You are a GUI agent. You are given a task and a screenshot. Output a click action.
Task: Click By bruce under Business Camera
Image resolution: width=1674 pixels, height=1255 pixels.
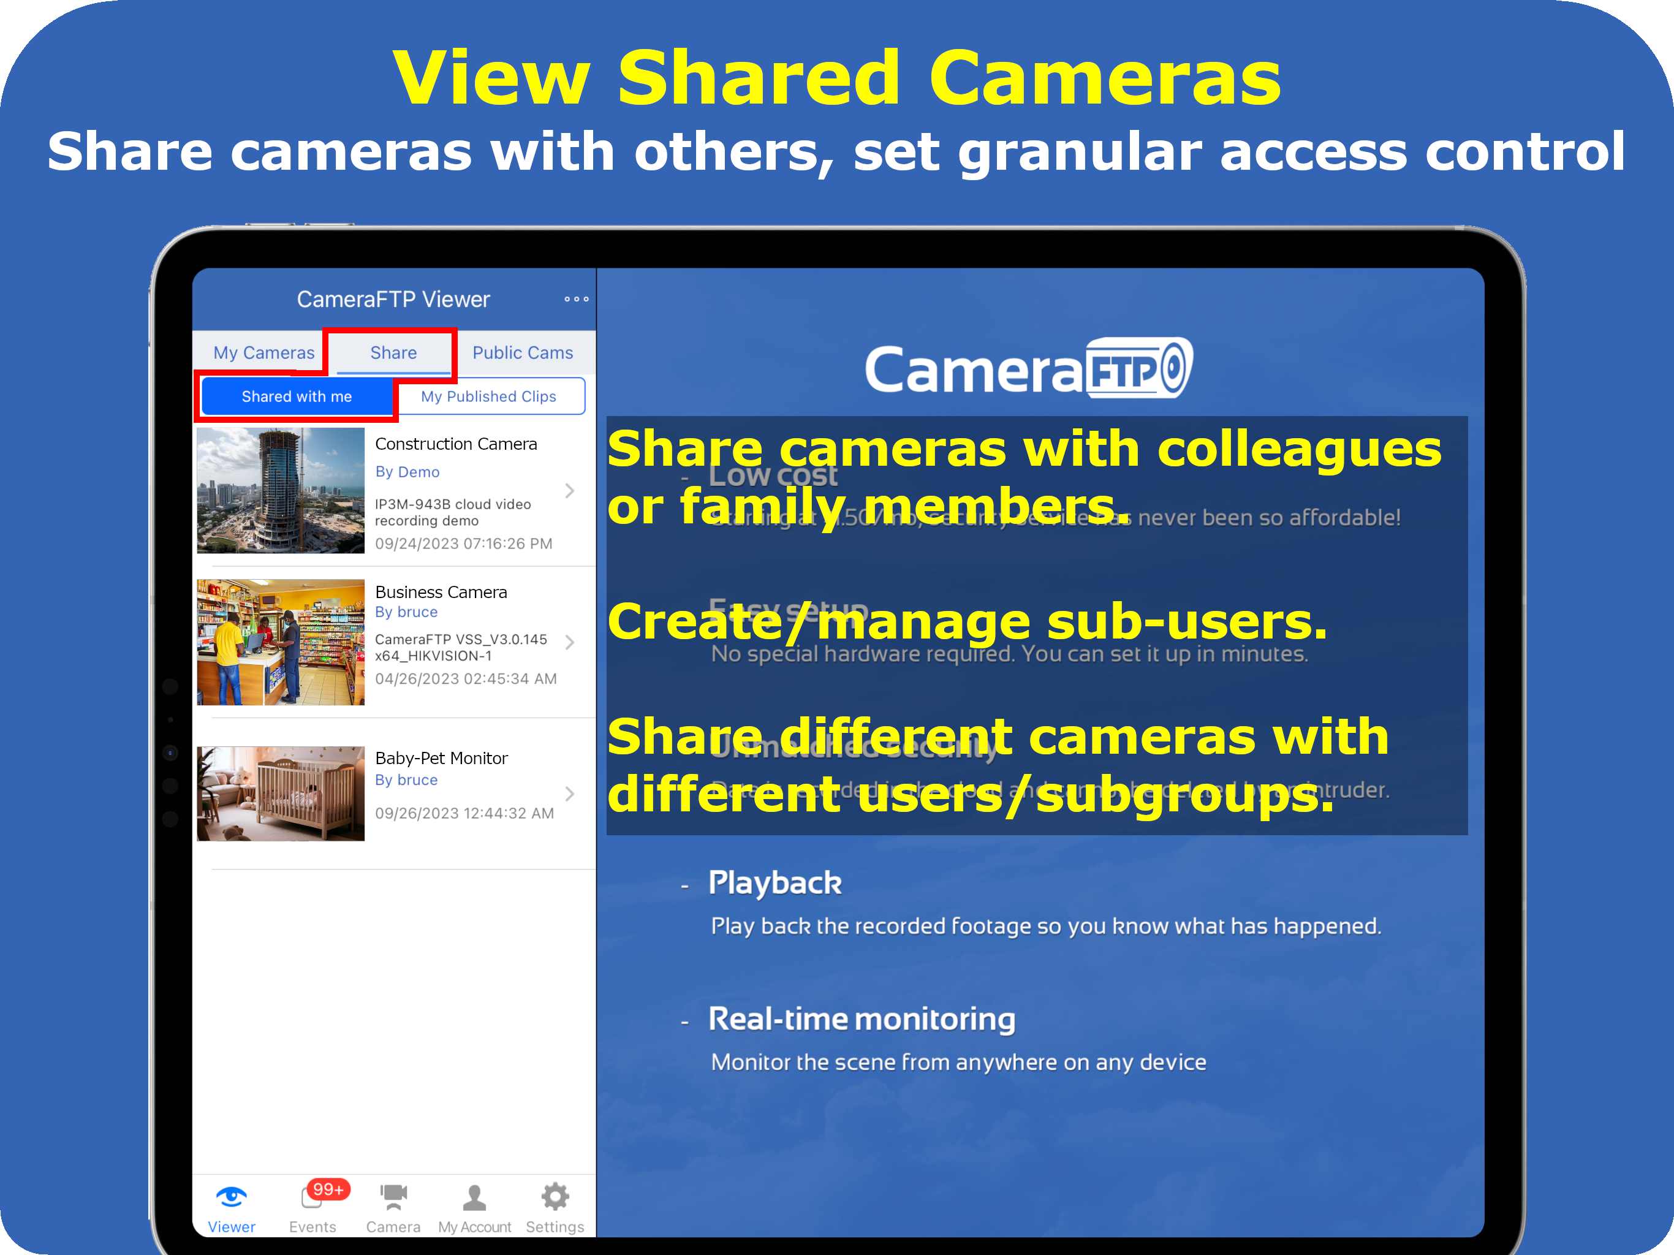coord(406,612)
